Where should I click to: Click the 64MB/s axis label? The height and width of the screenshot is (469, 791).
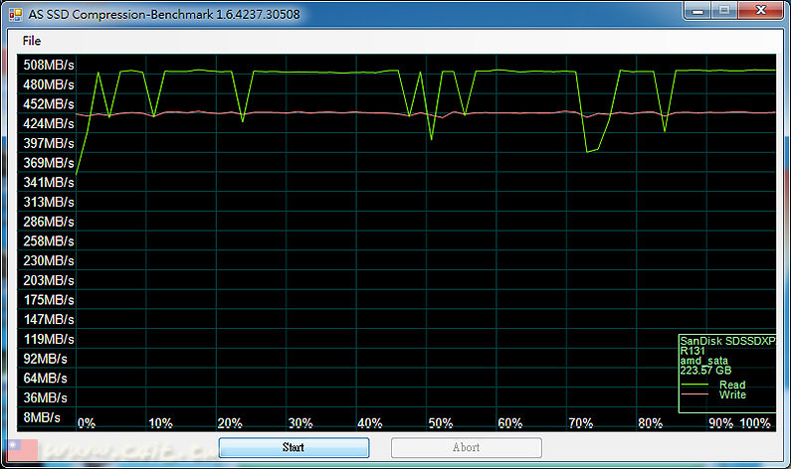pos(45,379)
